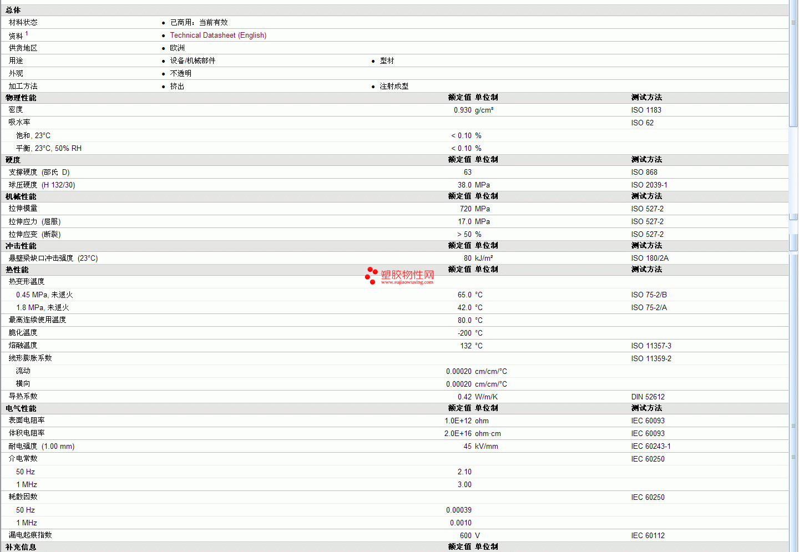Select the density value 0.930
This screenshot has width=799, height=552.
(462, 110)
